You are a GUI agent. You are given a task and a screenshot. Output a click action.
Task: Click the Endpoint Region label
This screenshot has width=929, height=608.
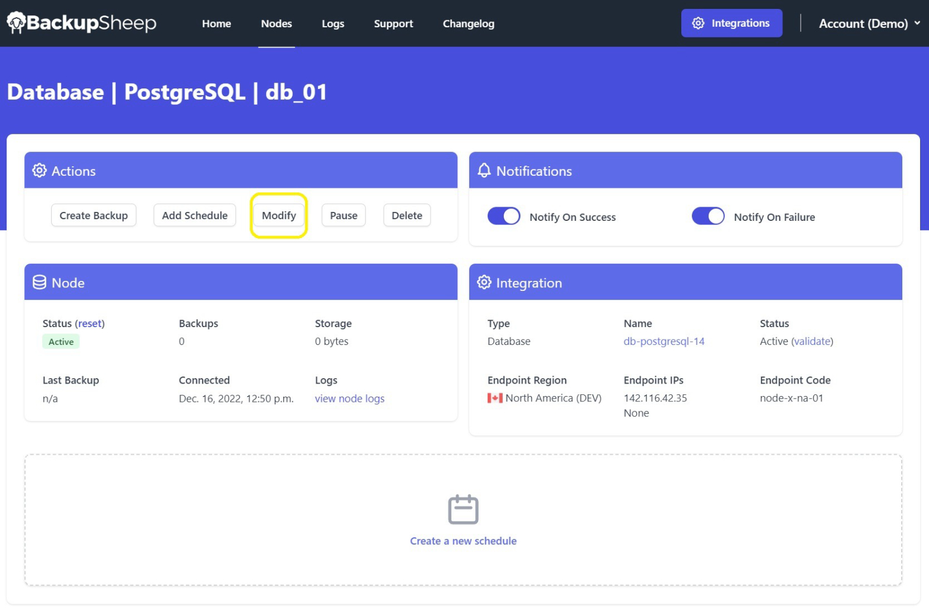point(527,380)
